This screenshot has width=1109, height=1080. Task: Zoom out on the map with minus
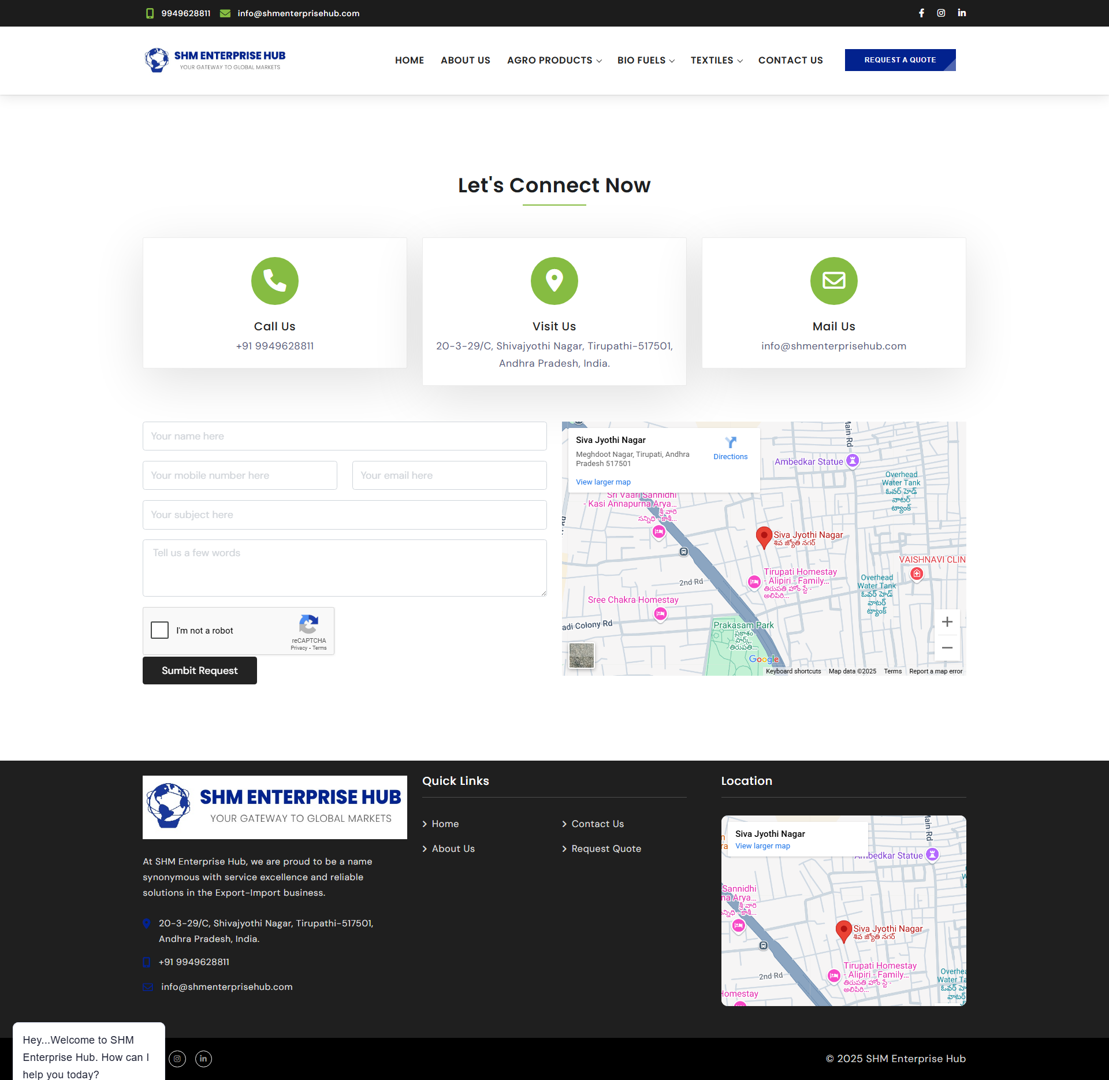[x=947, y=648]
